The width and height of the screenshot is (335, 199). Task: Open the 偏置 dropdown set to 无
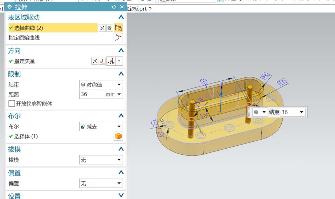(x=101, y=184)
